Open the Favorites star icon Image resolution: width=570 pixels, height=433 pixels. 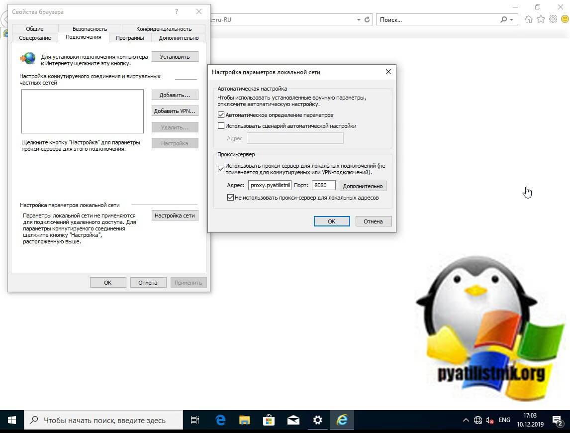pos(541,19)
